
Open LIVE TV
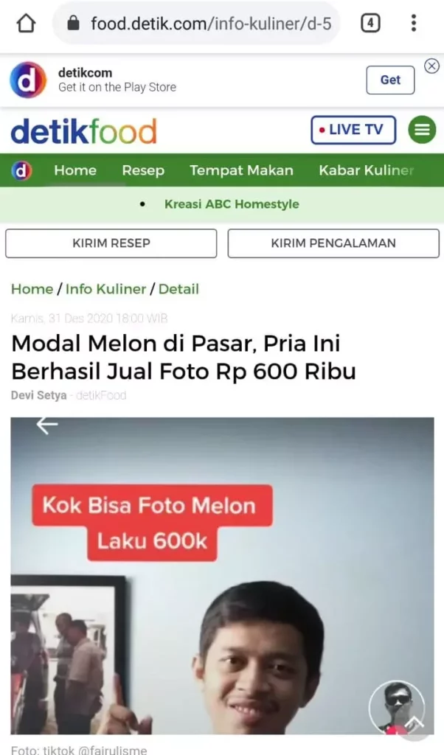353,130
